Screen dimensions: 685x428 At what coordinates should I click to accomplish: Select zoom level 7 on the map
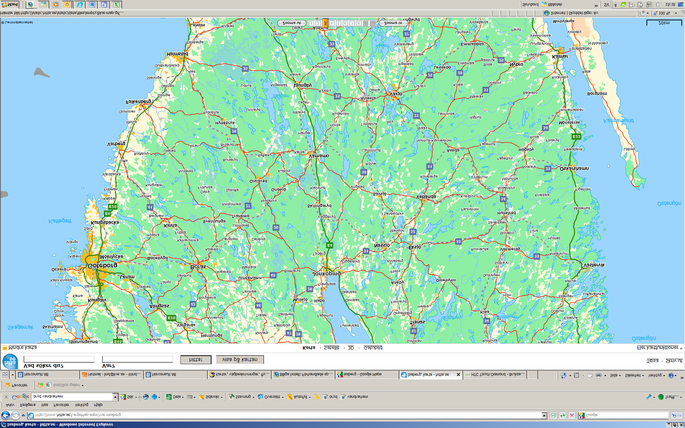tap(352, 23)
